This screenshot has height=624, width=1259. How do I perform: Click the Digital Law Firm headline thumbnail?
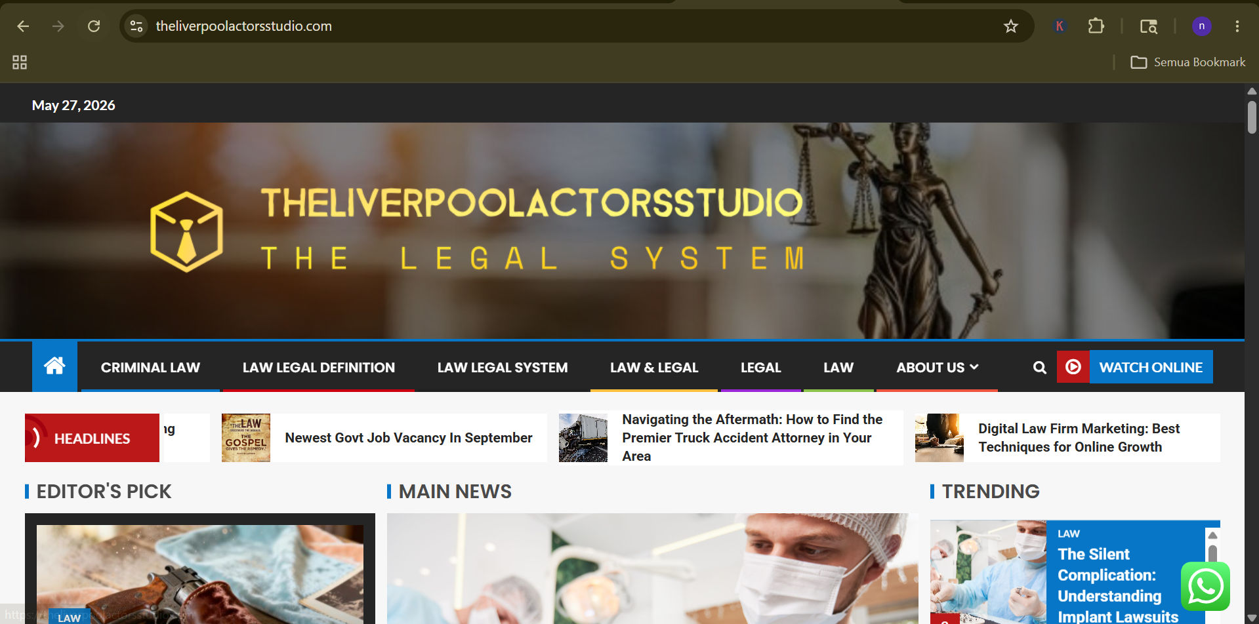(x=939, y=438)
